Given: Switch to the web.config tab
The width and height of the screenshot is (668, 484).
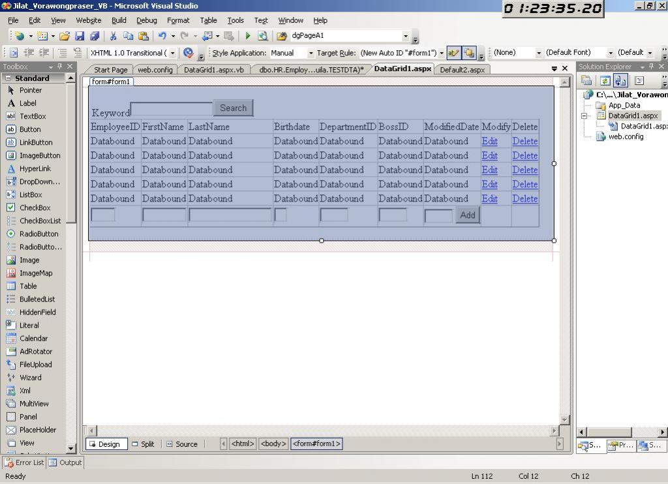Looking at the screenshot, I should click(155, 70).
